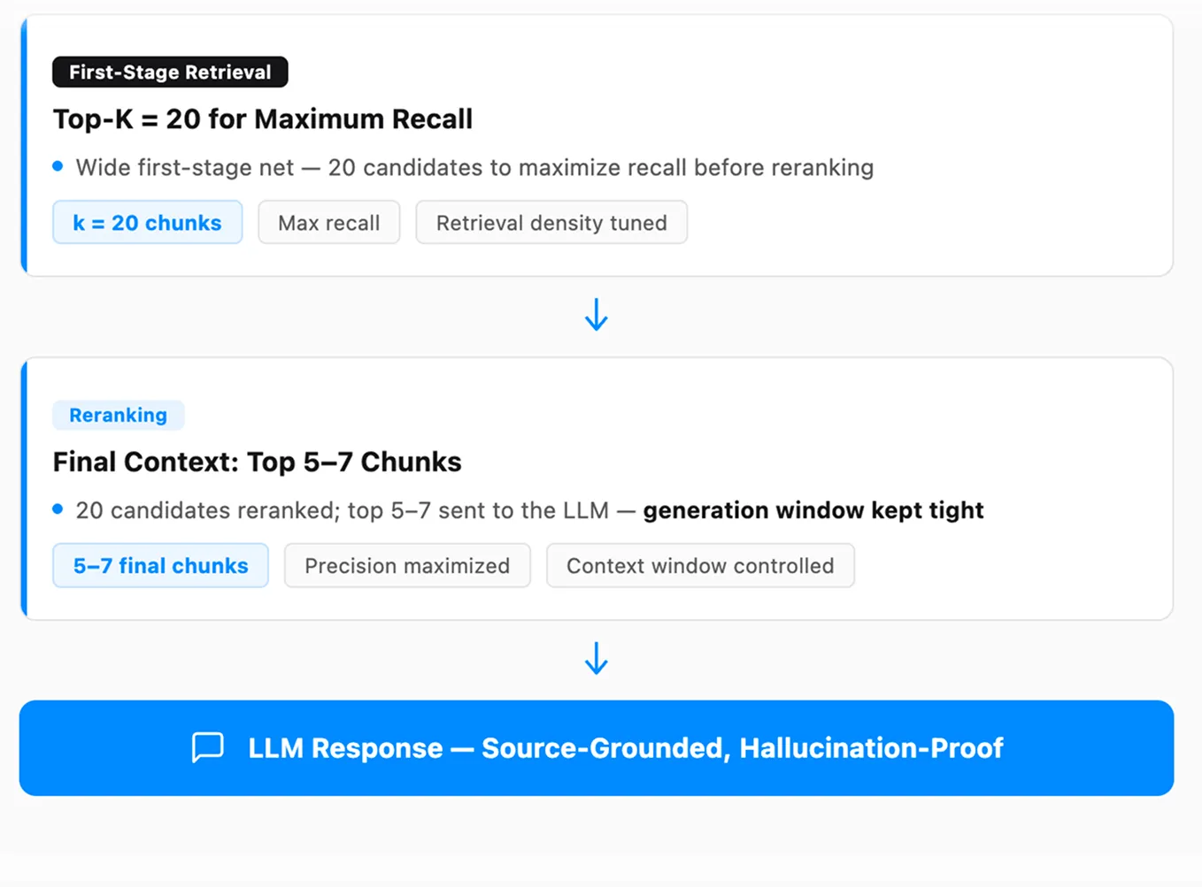Click the speech bubble icon in LLM Response bar

pyautogui.click(x=208, y=747)
